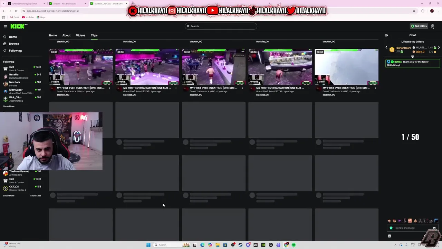
Task: Open YouTube bookmark
Action: pyautogui.click(x=28, y=17)
